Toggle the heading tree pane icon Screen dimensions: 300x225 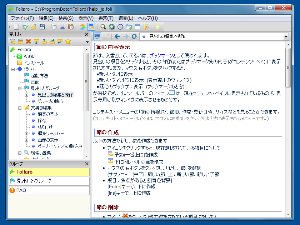click(91, 27)
